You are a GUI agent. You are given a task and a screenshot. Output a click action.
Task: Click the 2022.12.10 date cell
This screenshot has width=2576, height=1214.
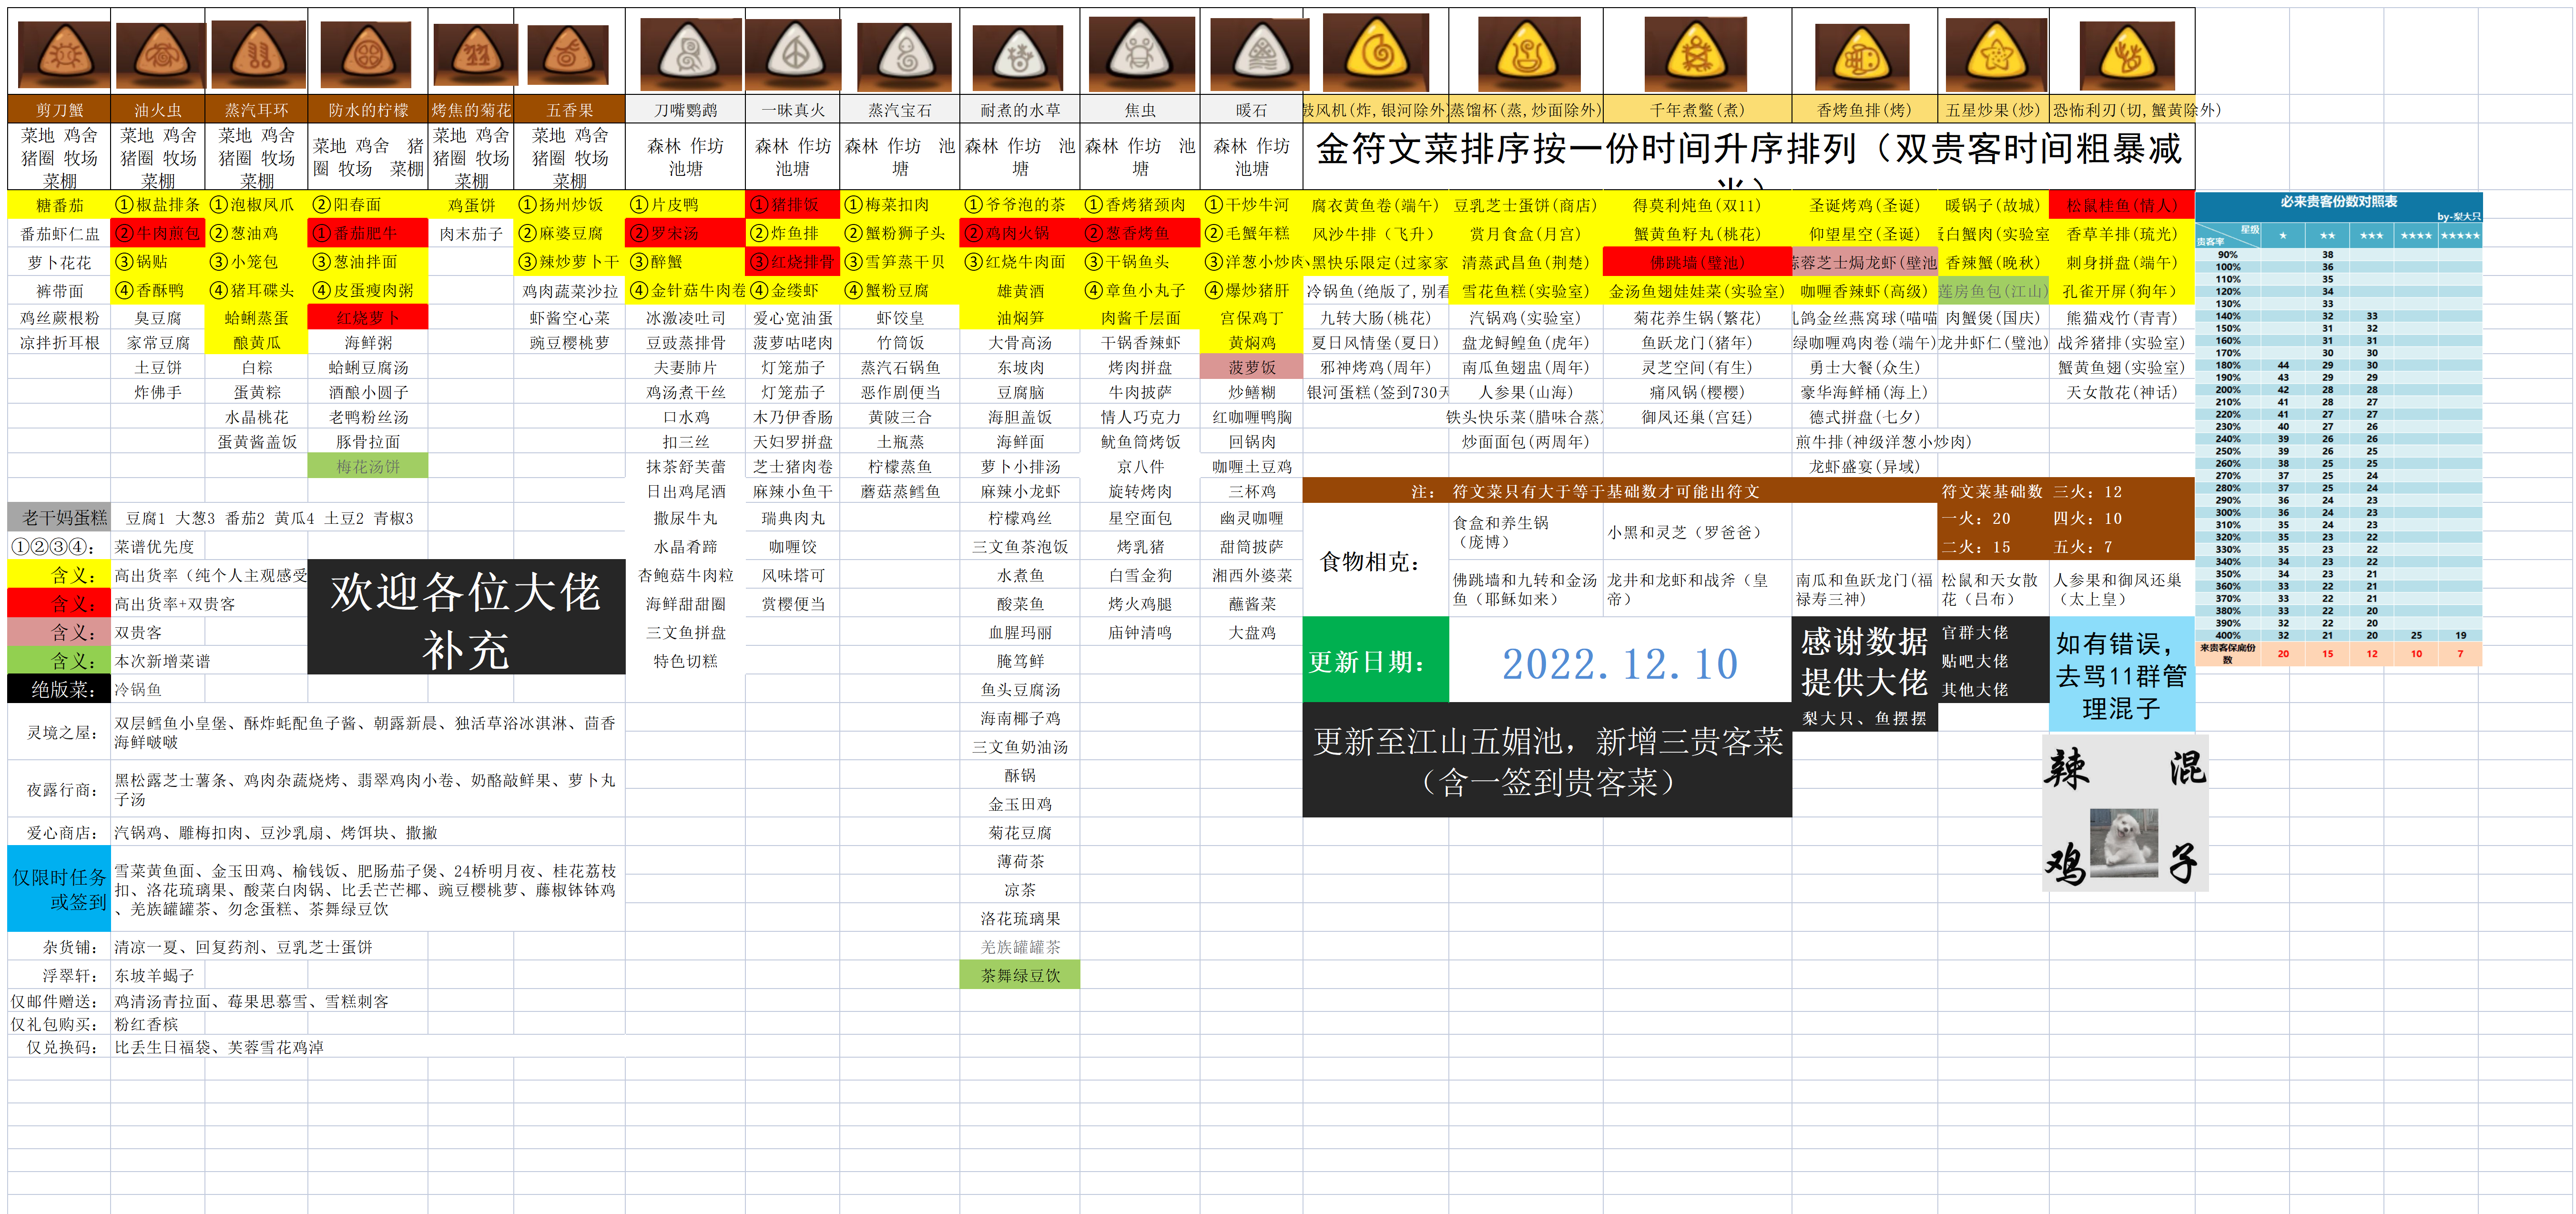1620,661
